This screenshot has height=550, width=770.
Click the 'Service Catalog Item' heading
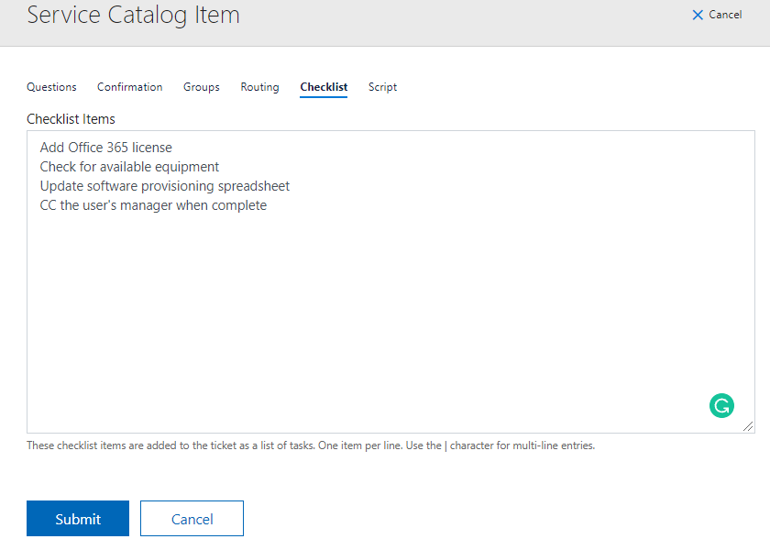point(133,15)
